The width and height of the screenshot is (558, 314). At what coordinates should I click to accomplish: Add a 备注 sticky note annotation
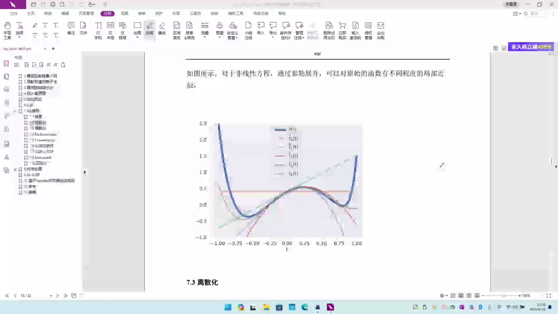(x=71, y=30)
